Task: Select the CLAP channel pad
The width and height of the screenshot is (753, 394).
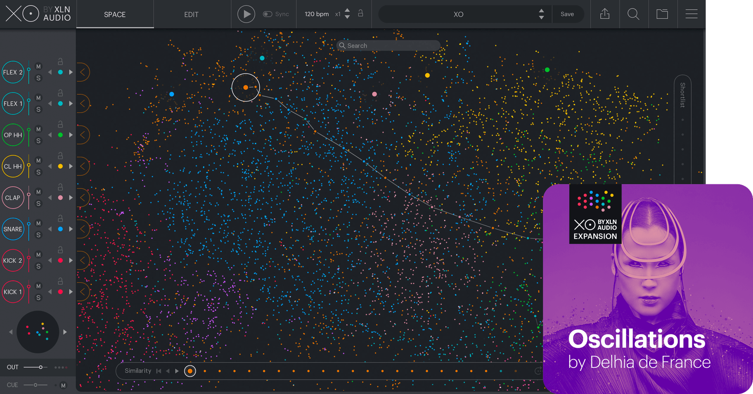Action: tap(13, 198)
